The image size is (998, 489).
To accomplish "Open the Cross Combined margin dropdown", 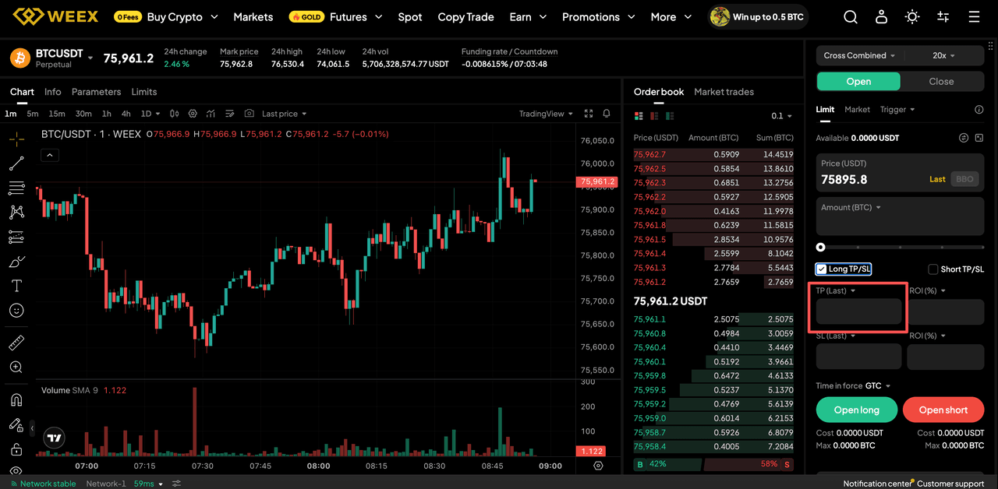I will [x=859, y=55].
